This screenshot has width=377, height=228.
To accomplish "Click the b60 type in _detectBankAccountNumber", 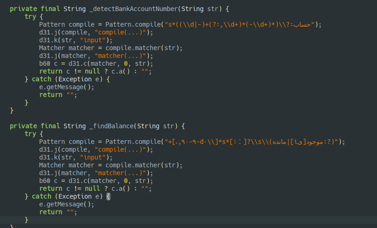I will [45, 63].
